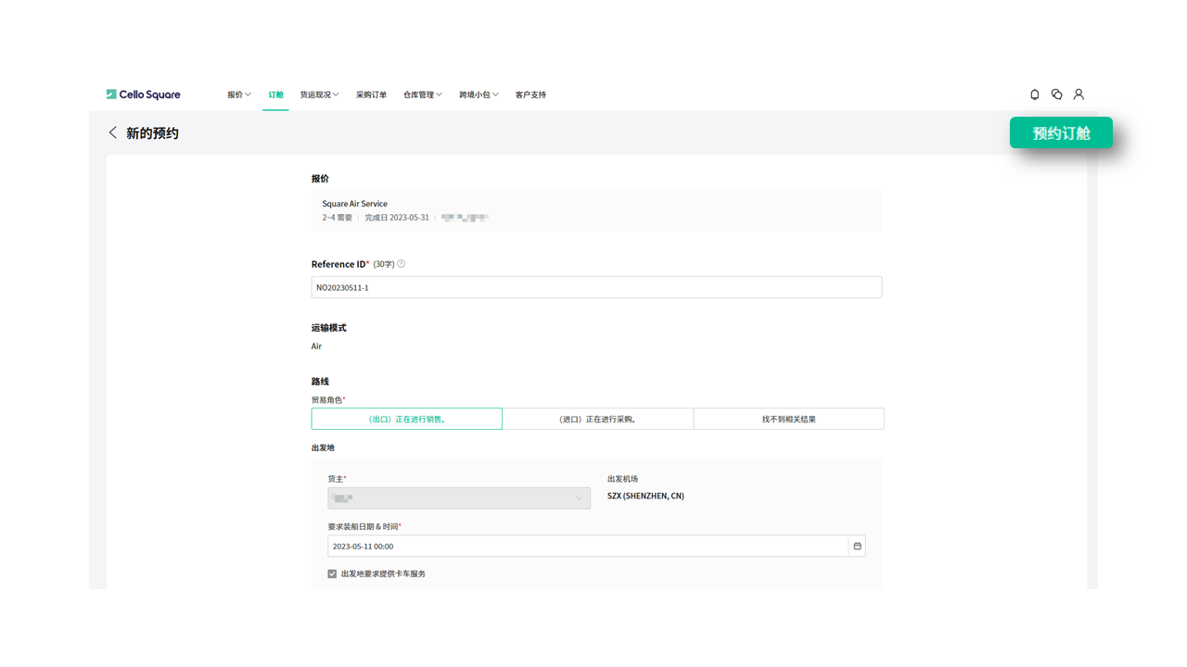Click the notification bell icon
This screenshot has height=667, width=1187.
point(1035,94)
